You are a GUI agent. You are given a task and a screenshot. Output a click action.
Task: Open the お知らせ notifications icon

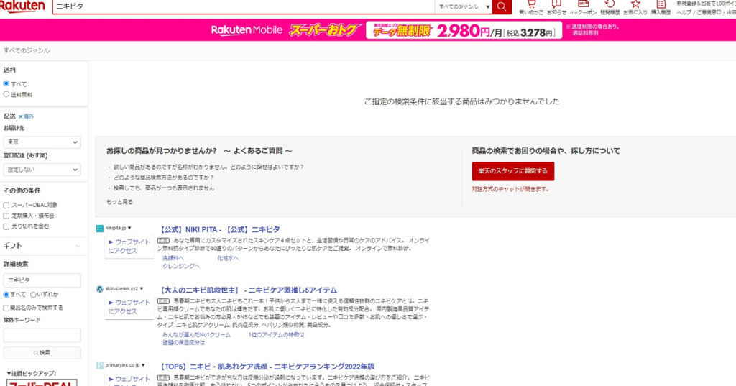click(x=557, y=7)
